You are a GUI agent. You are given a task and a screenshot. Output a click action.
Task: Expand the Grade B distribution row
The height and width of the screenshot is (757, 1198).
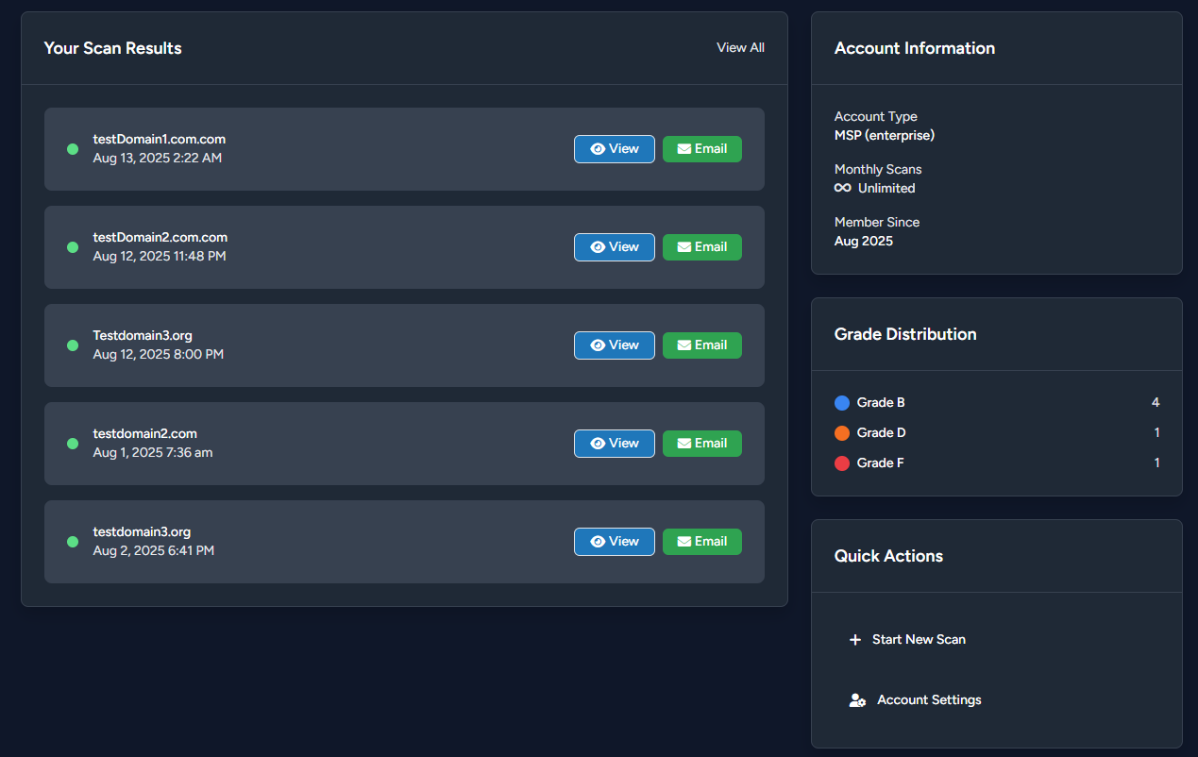(x=997, y=402)
